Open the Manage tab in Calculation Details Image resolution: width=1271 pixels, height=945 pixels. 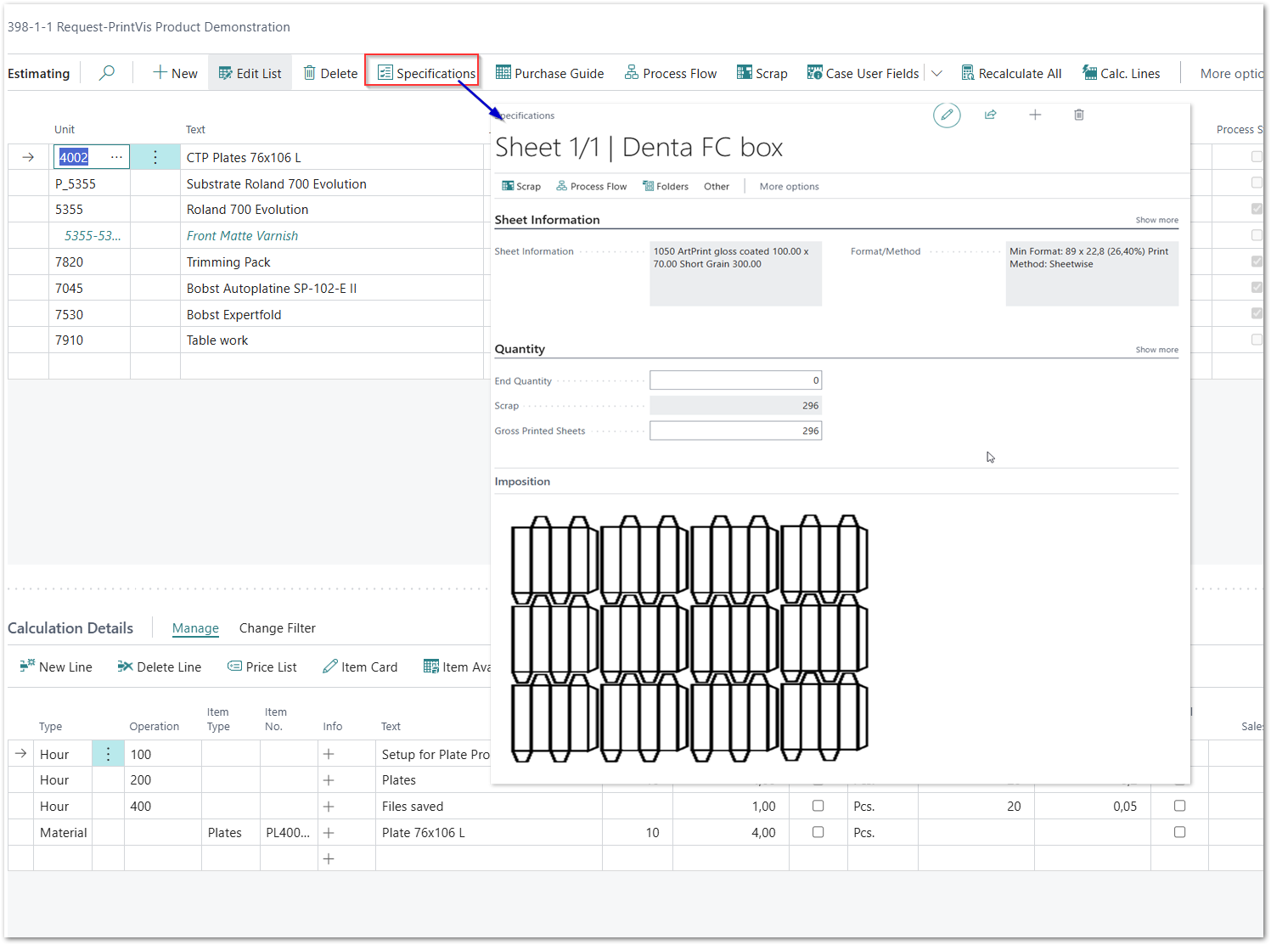tap(195, 628)
